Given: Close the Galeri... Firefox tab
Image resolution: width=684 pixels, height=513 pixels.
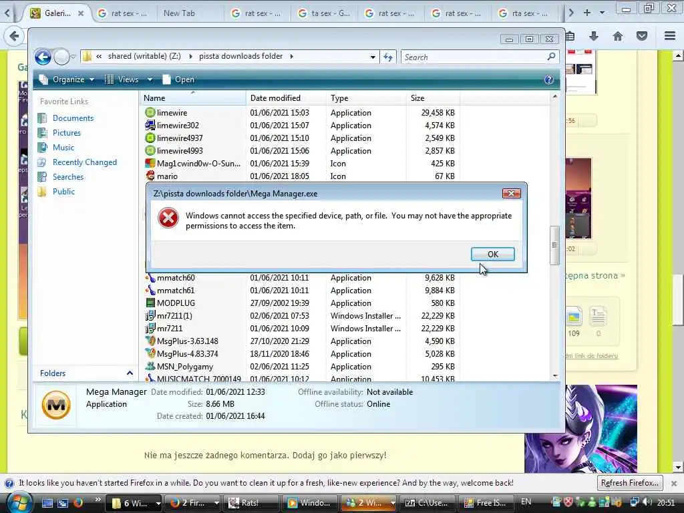Looking at the screenshot, I should click(81, 13).
